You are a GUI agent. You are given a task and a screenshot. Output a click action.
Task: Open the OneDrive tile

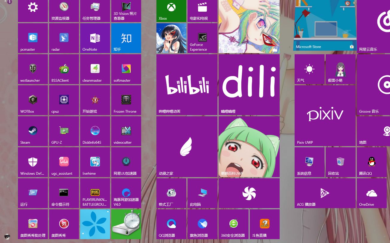(x=372, y=193)
